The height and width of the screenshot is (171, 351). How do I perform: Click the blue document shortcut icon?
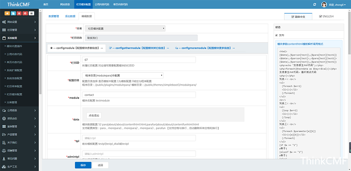point(13,13)
